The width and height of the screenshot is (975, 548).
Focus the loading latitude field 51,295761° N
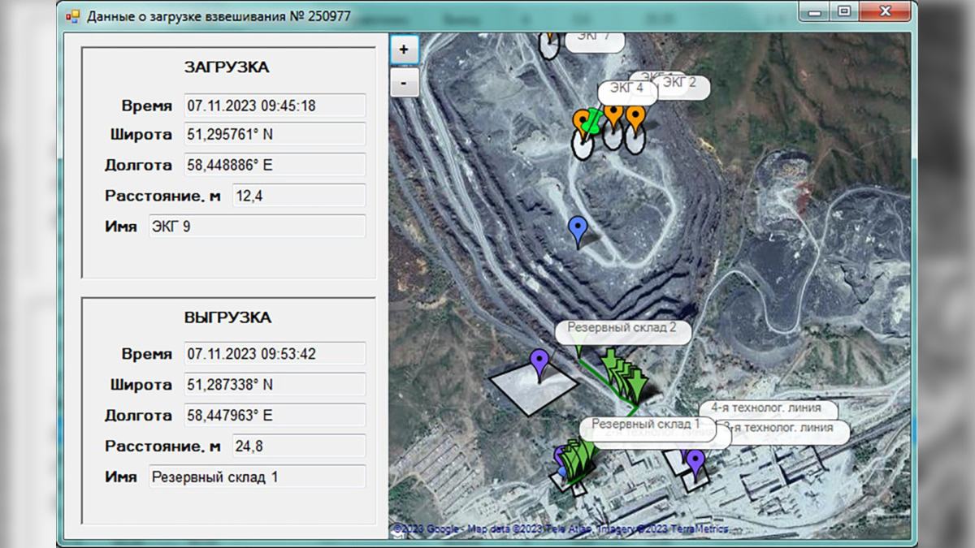[x=275, y=135]
